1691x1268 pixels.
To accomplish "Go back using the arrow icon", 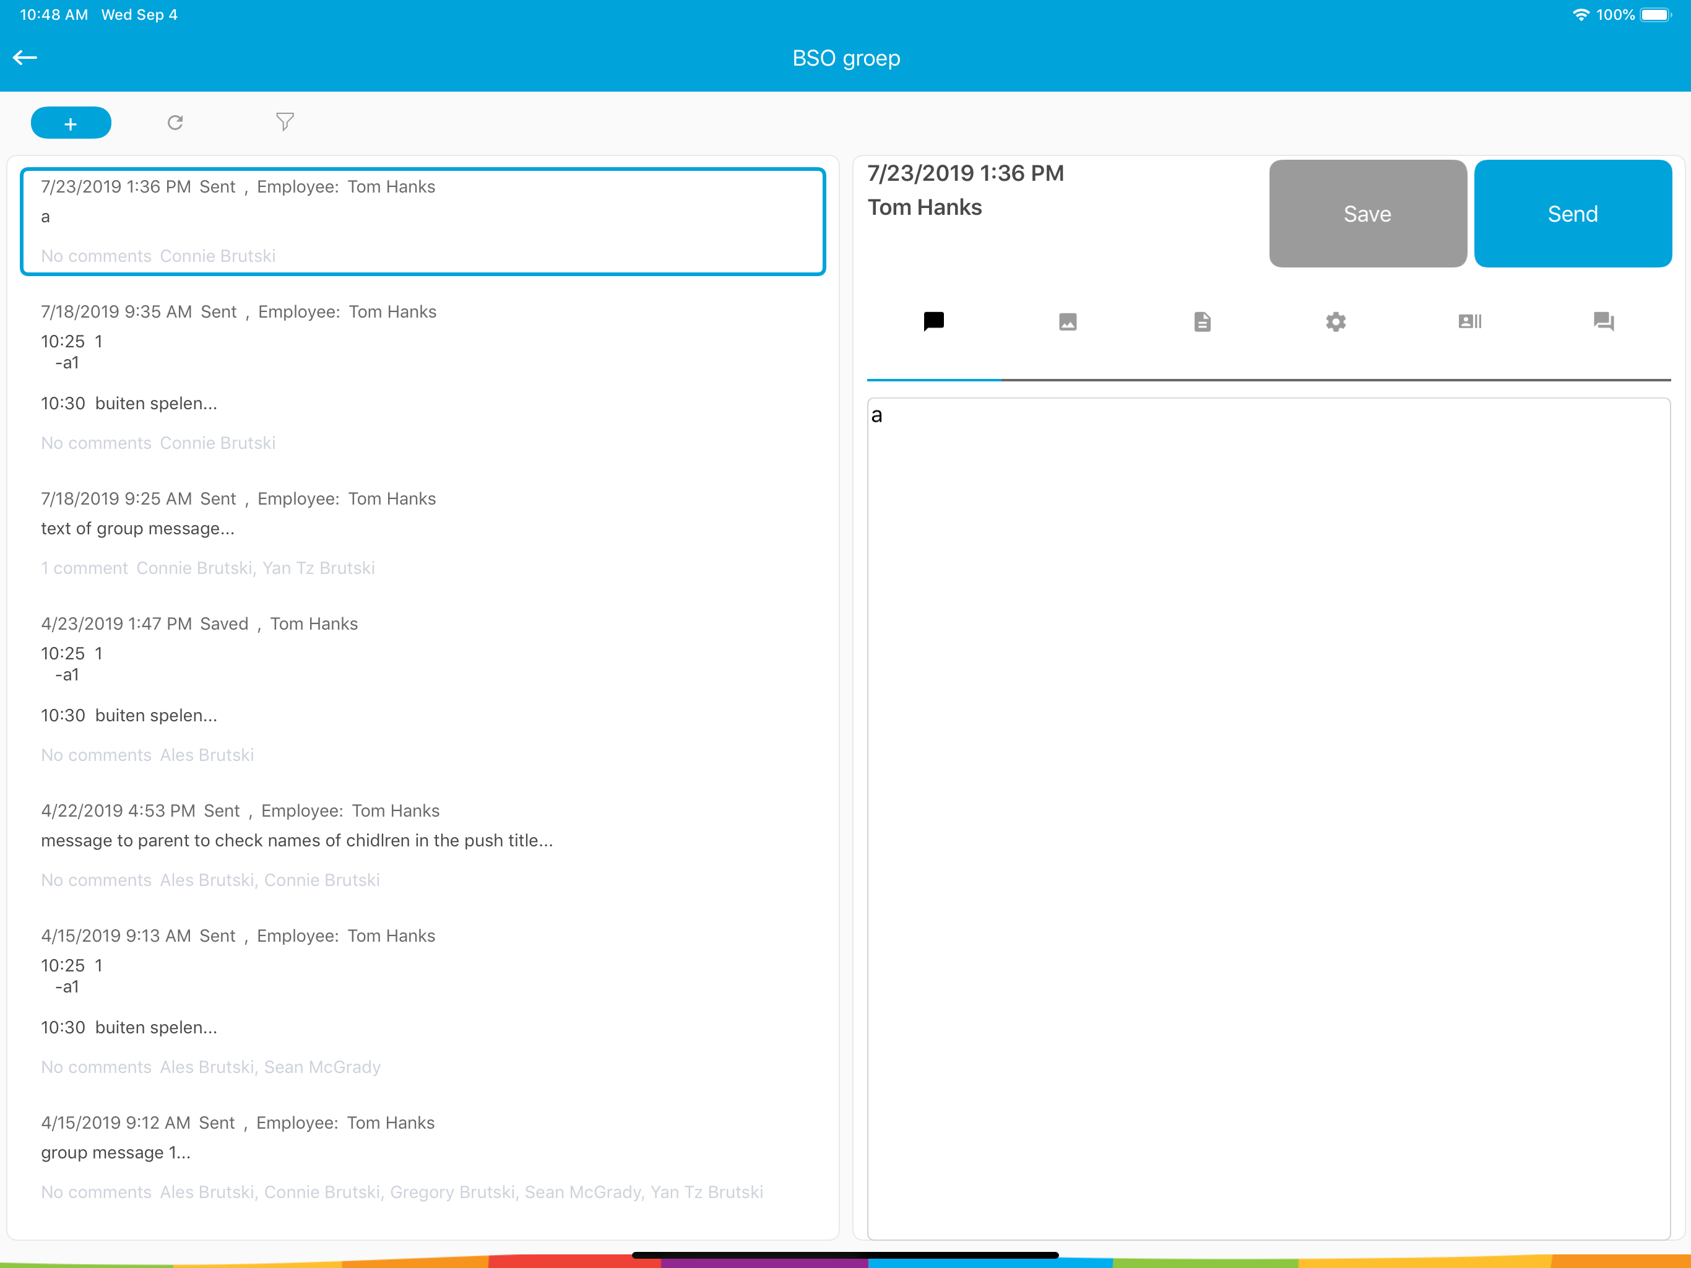I will [25, 58].
